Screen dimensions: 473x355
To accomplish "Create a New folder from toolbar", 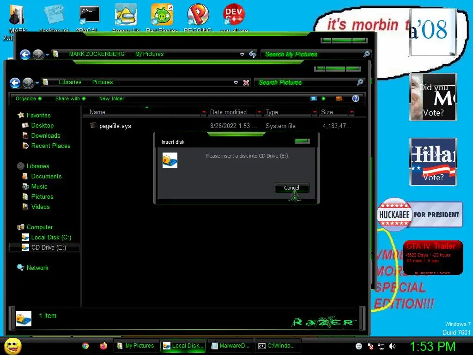I will (x=112, y=99).
